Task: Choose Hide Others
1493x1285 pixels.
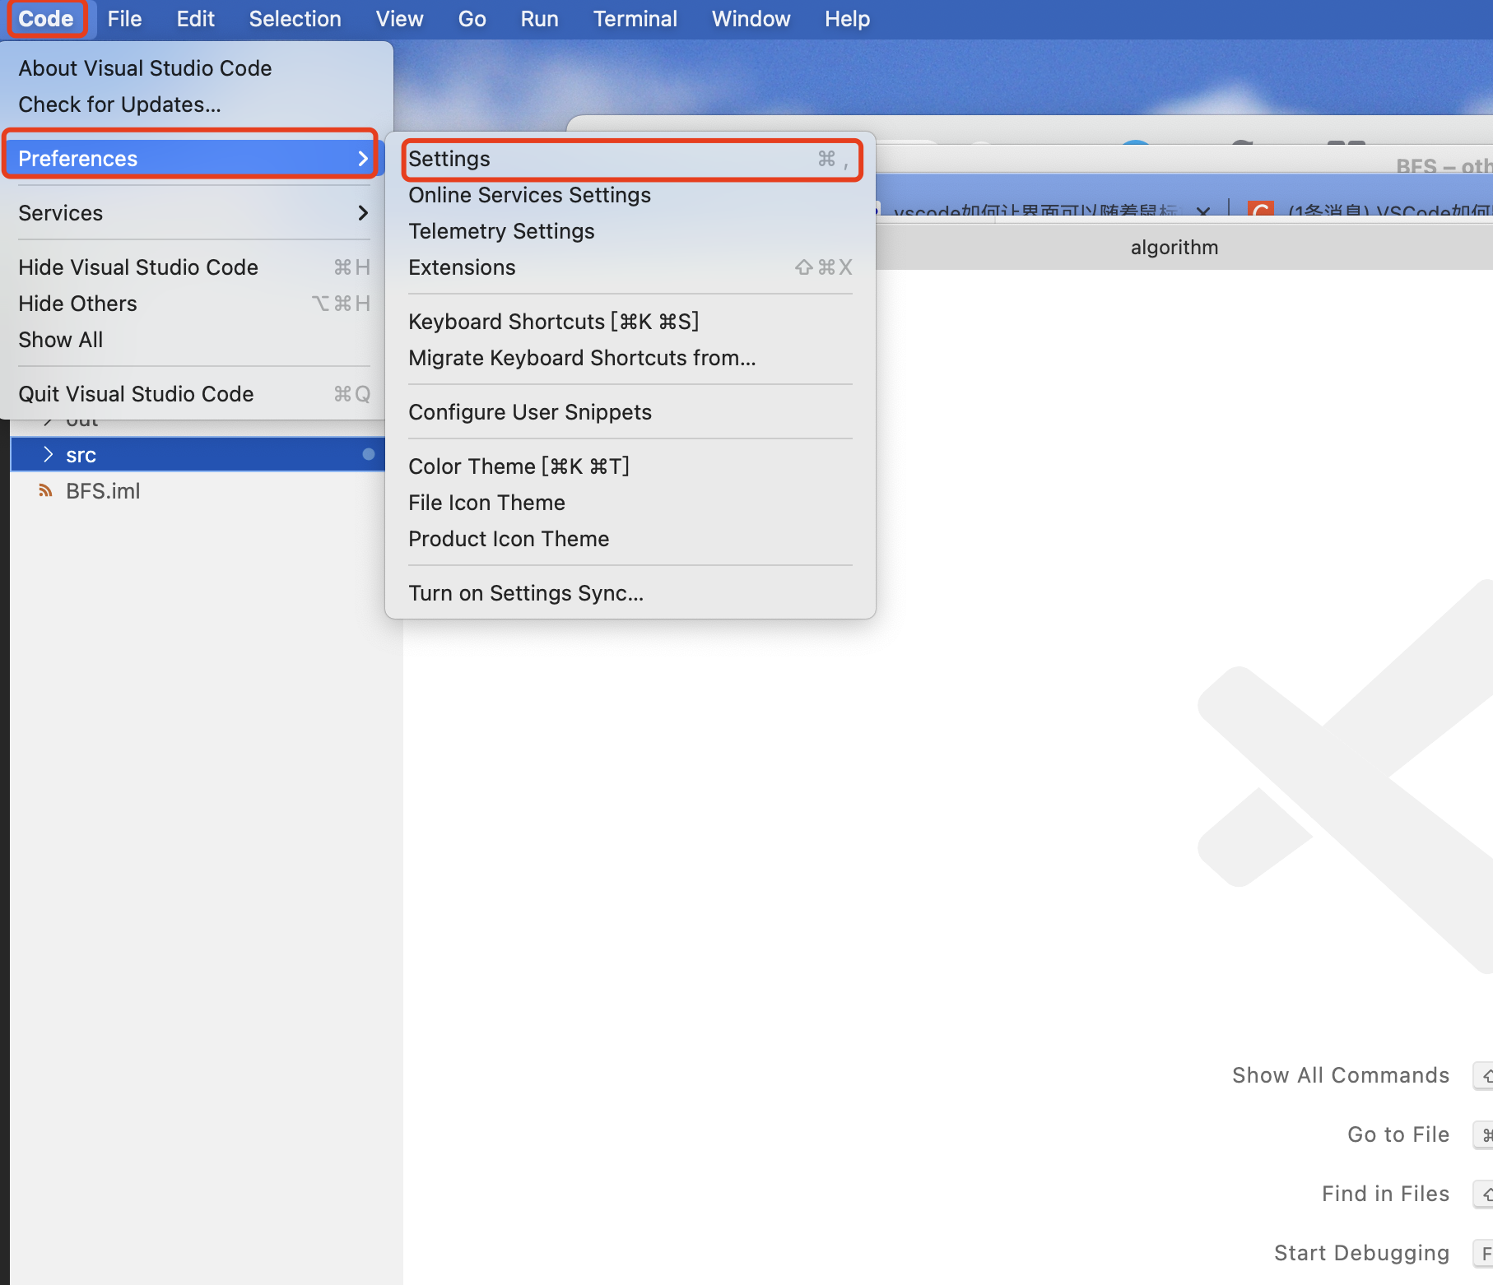Action: pyautogui.click(x=196, y=304)
